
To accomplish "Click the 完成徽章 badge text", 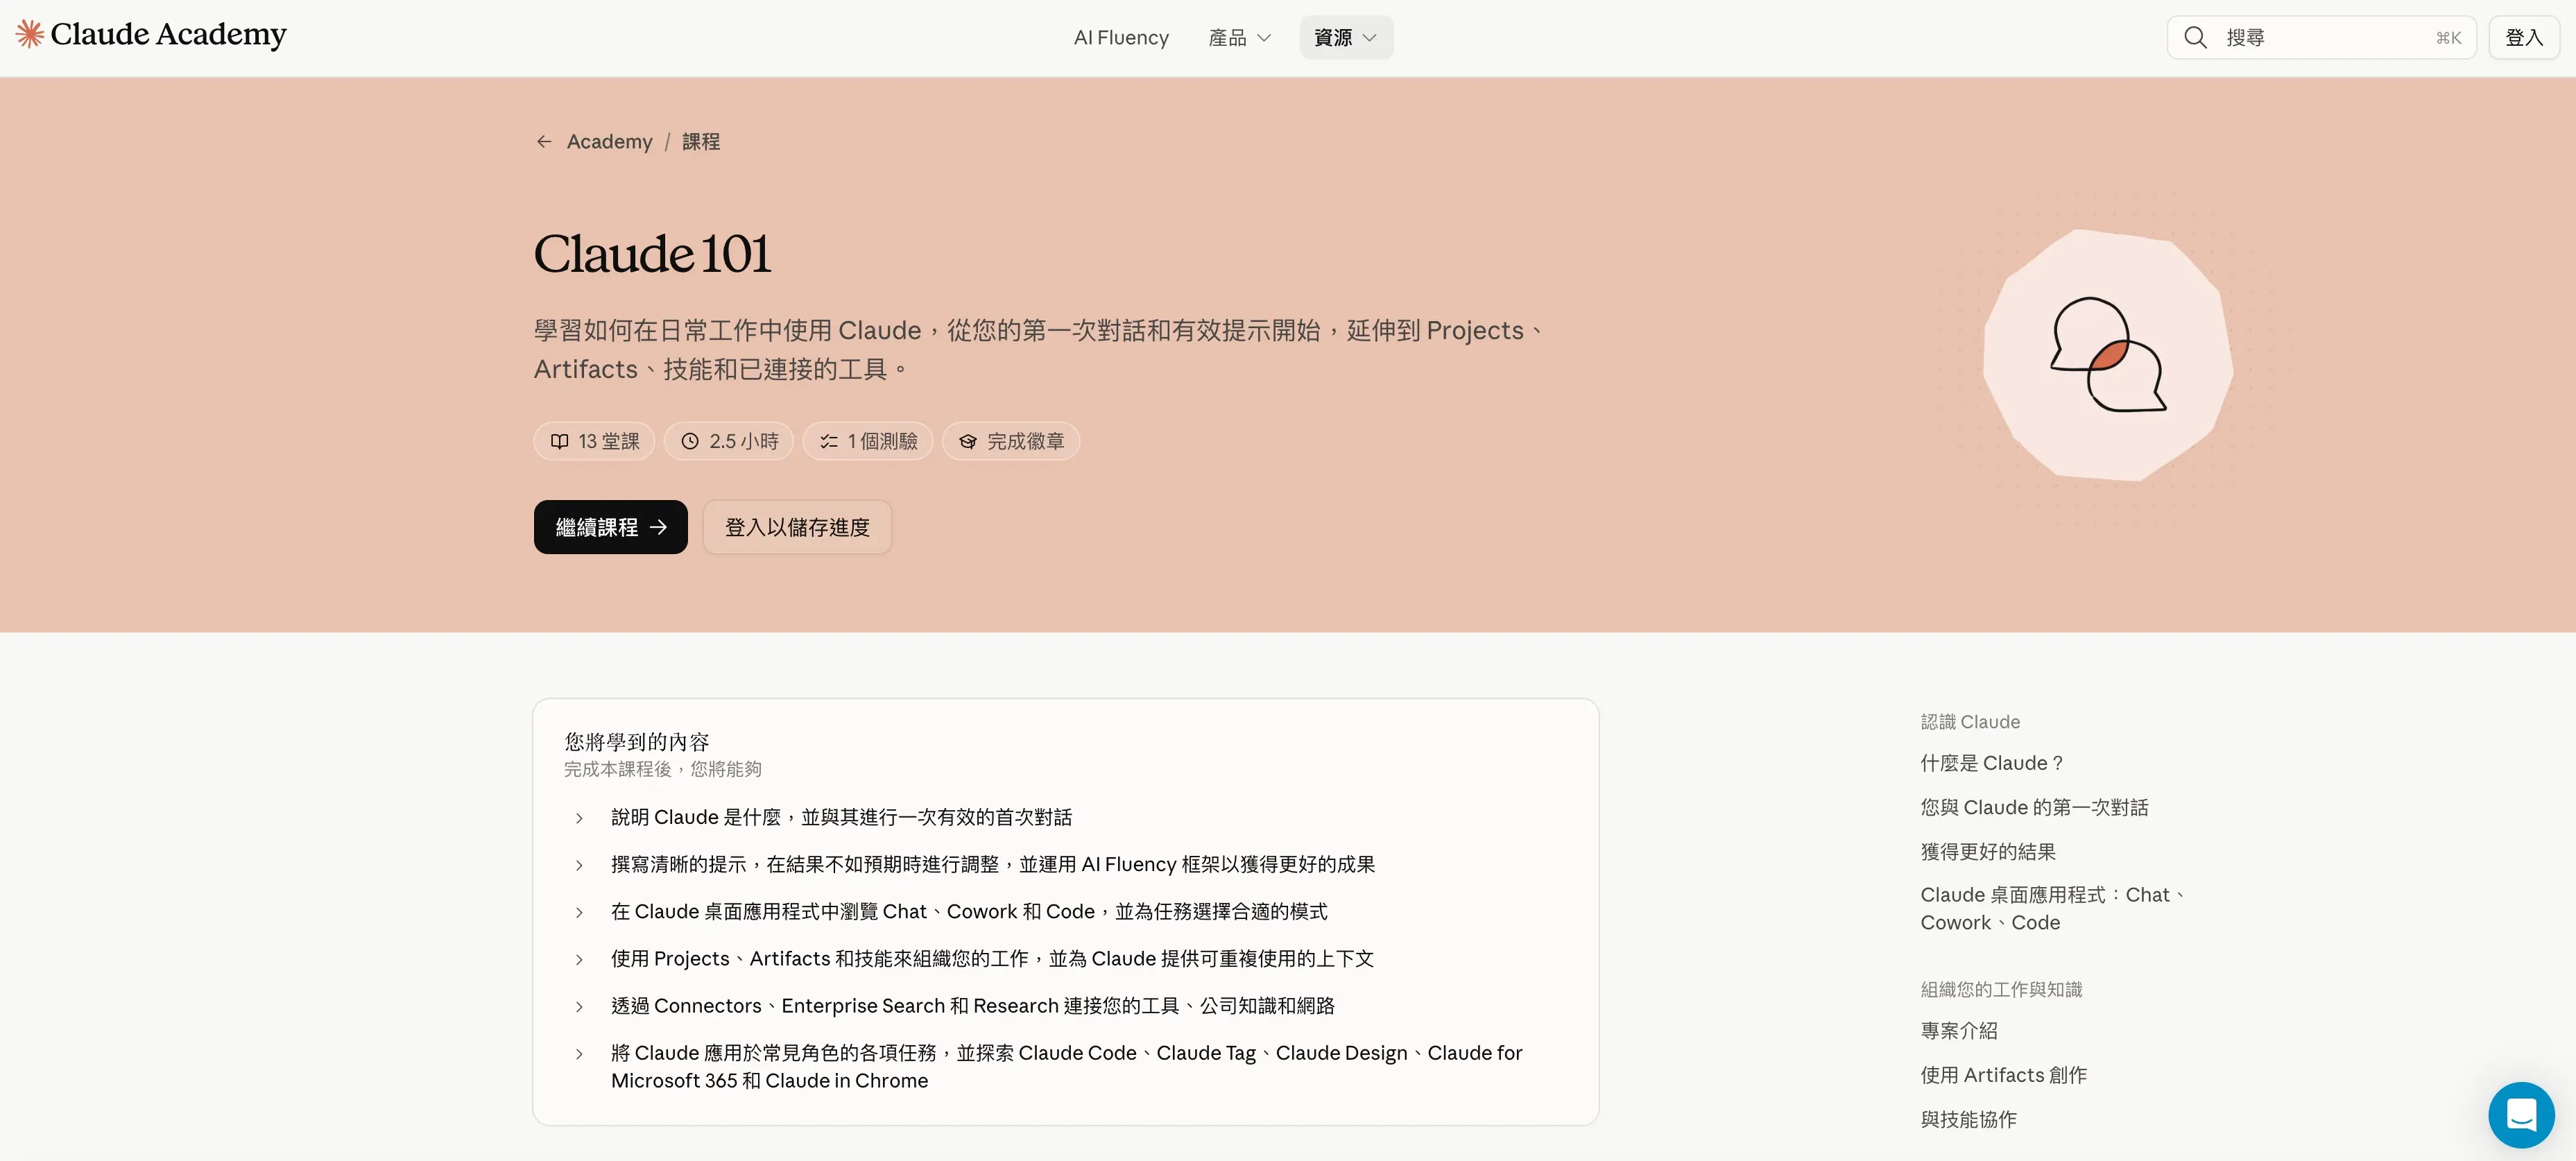I will coord(1026,442).
